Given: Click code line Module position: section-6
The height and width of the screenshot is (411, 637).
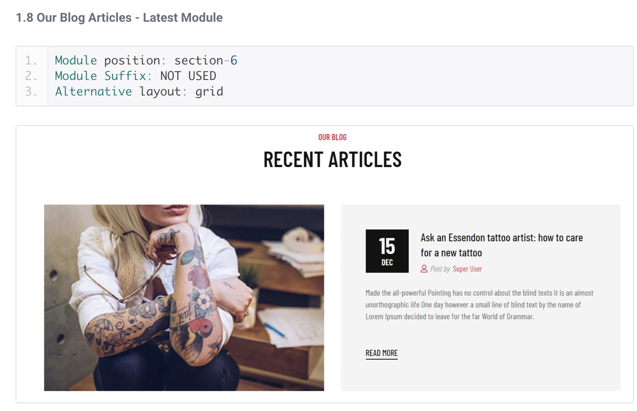Looking at the screenshot, I should [x=146, y=60].
